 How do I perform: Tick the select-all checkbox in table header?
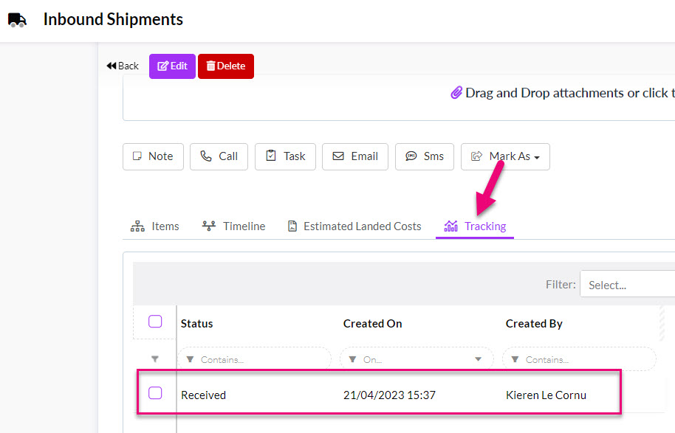(x=155, y=322)
